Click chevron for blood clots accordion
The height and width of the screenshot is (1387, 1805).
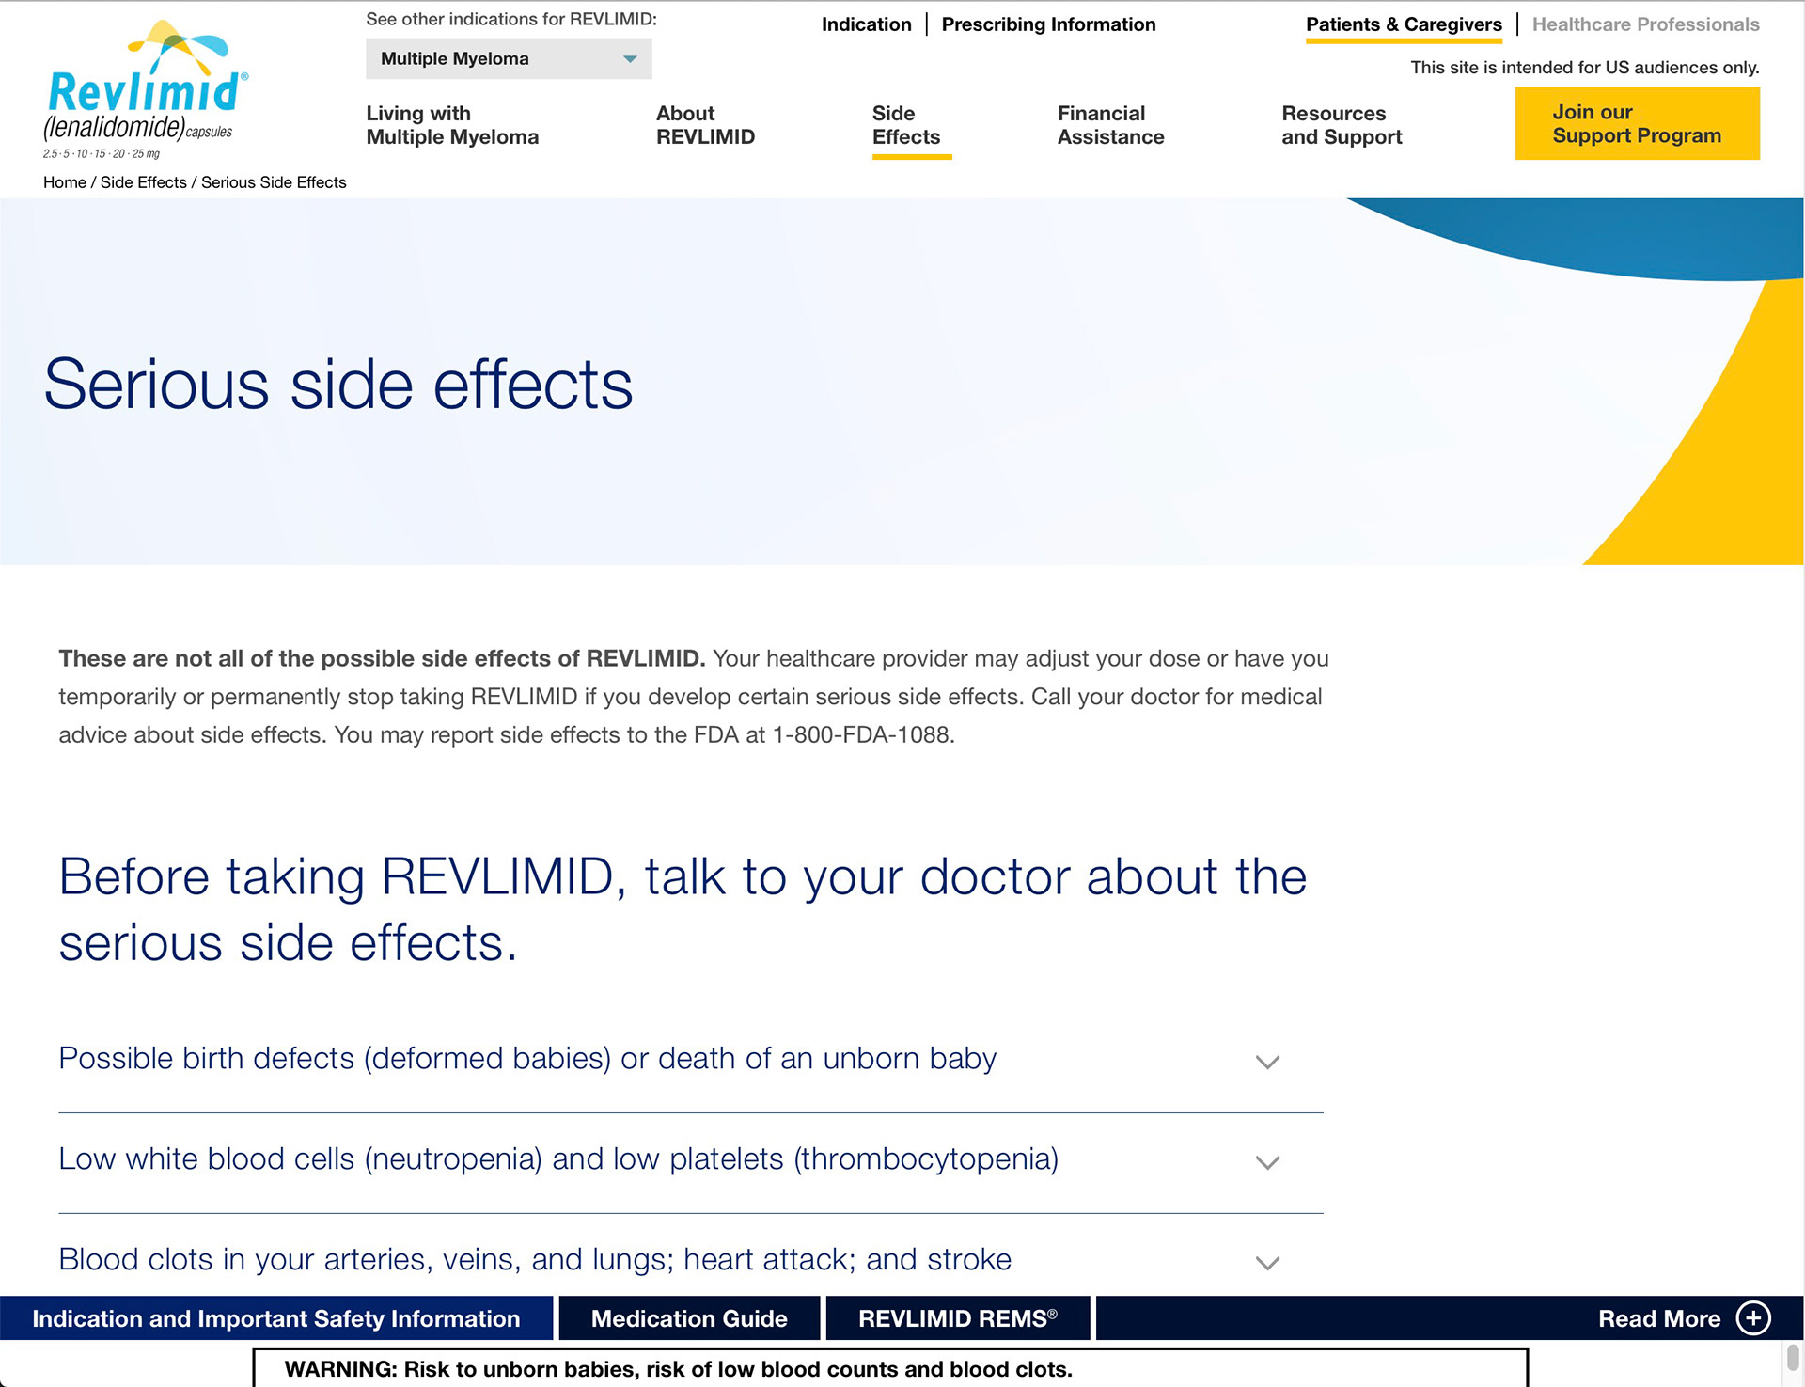pyautogui.click(x=1267, y=1263)
